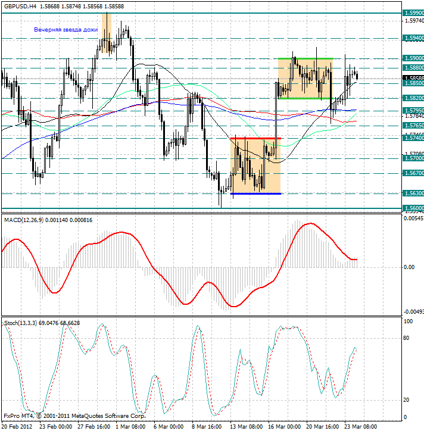
Task: Select the 1.5765 price level label
Action: coord(413,126)
